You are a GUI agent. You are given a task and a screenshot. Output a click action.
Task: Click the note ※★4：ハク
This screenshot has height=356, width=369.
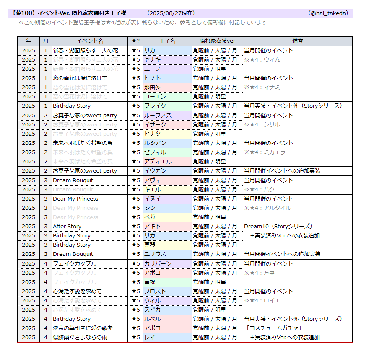point(259,190)
